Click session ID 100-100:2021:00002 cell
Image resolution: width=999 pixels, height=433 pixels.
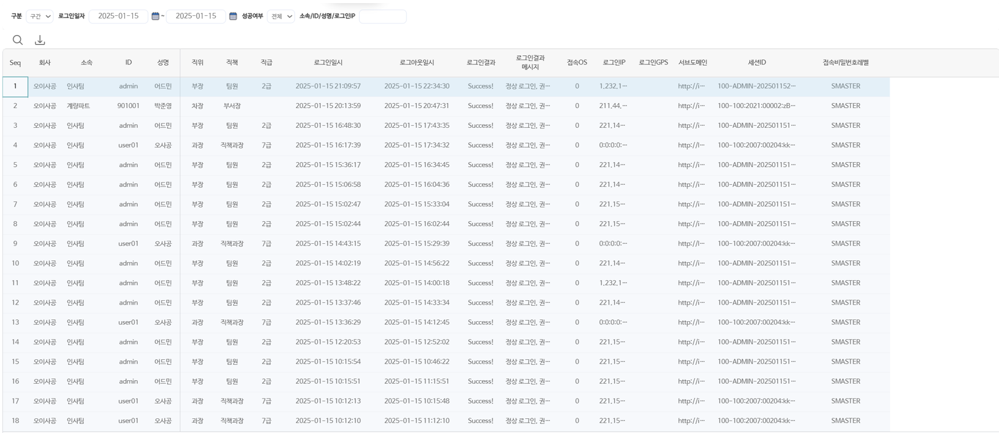tap(757, 106)
